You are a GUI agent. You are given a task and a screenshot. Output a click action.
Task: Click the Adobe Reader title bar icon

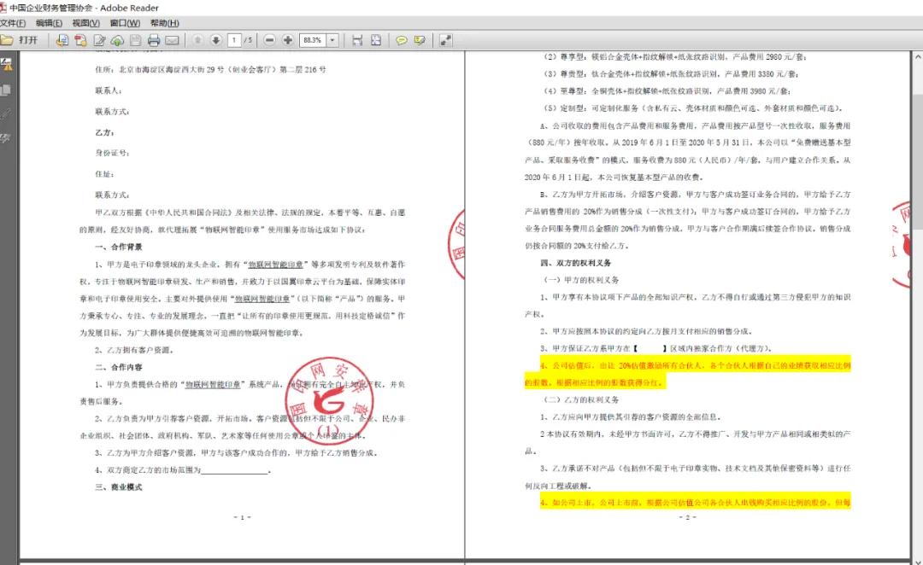(3, 8)
